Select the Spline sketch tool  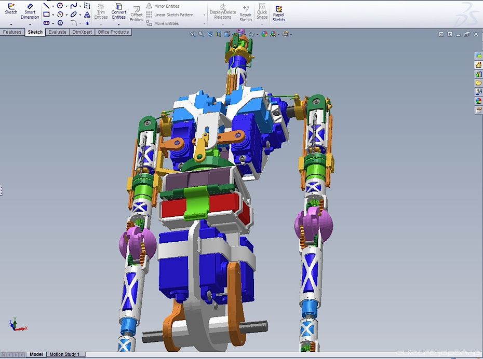(73, 6)
